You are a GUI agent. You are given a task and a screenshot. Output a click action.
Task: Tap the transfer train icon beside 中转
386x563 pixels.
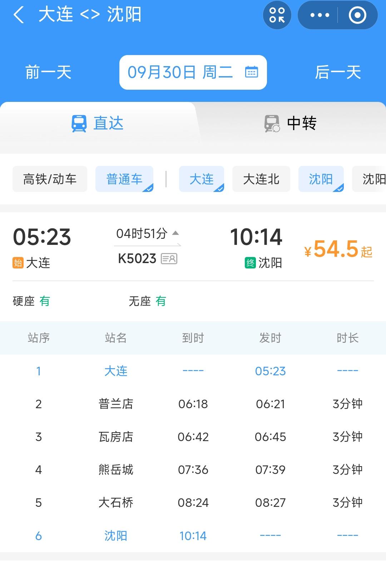coord(272,124)
